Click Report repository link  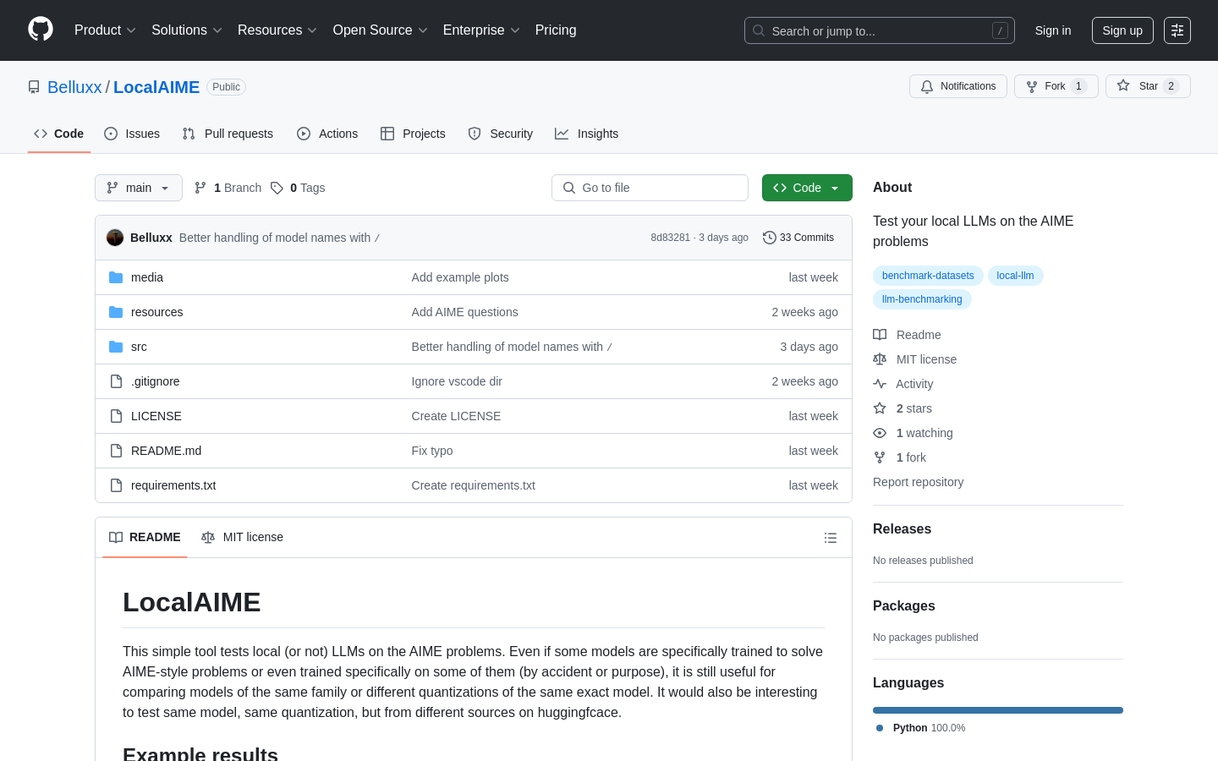click(918, 482)
